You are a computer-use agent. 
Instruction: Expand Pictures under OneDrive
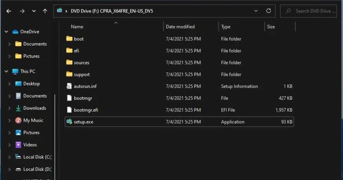click(x=9, y=56)
